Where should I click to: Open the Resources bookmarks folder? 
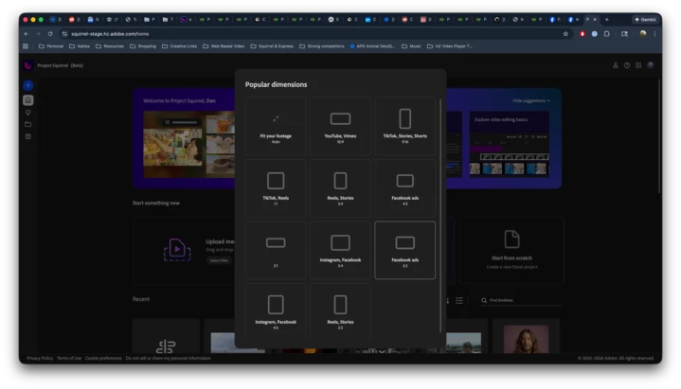[x=110, y=46]
